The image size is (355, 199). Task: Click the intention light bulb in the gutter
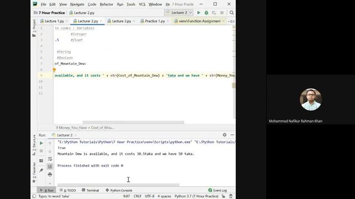[54, 70]
